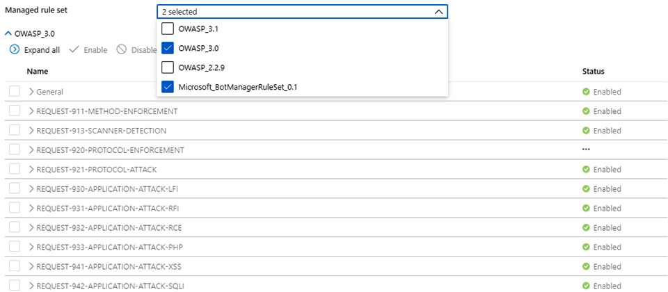Tick the OWASP_2.2.9 checkbox

coord(167,67)
